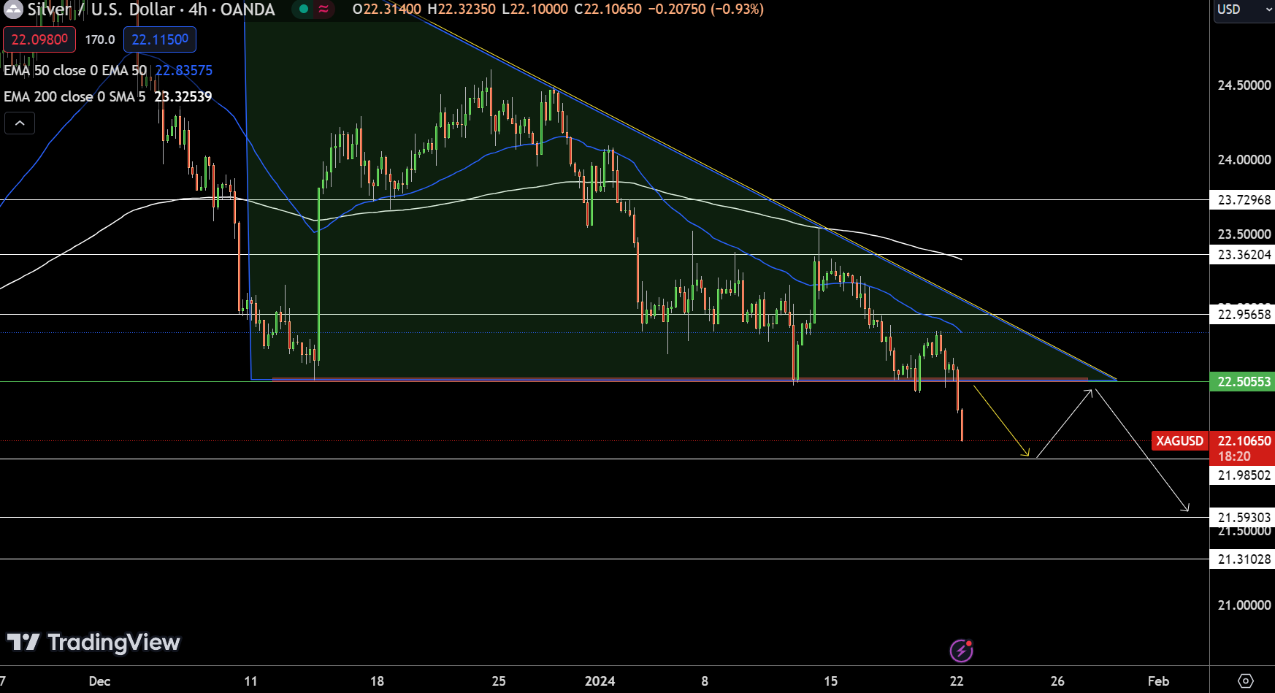
Task: Click the 21.98502 horizontal line price label
Action: [1243, 475]
